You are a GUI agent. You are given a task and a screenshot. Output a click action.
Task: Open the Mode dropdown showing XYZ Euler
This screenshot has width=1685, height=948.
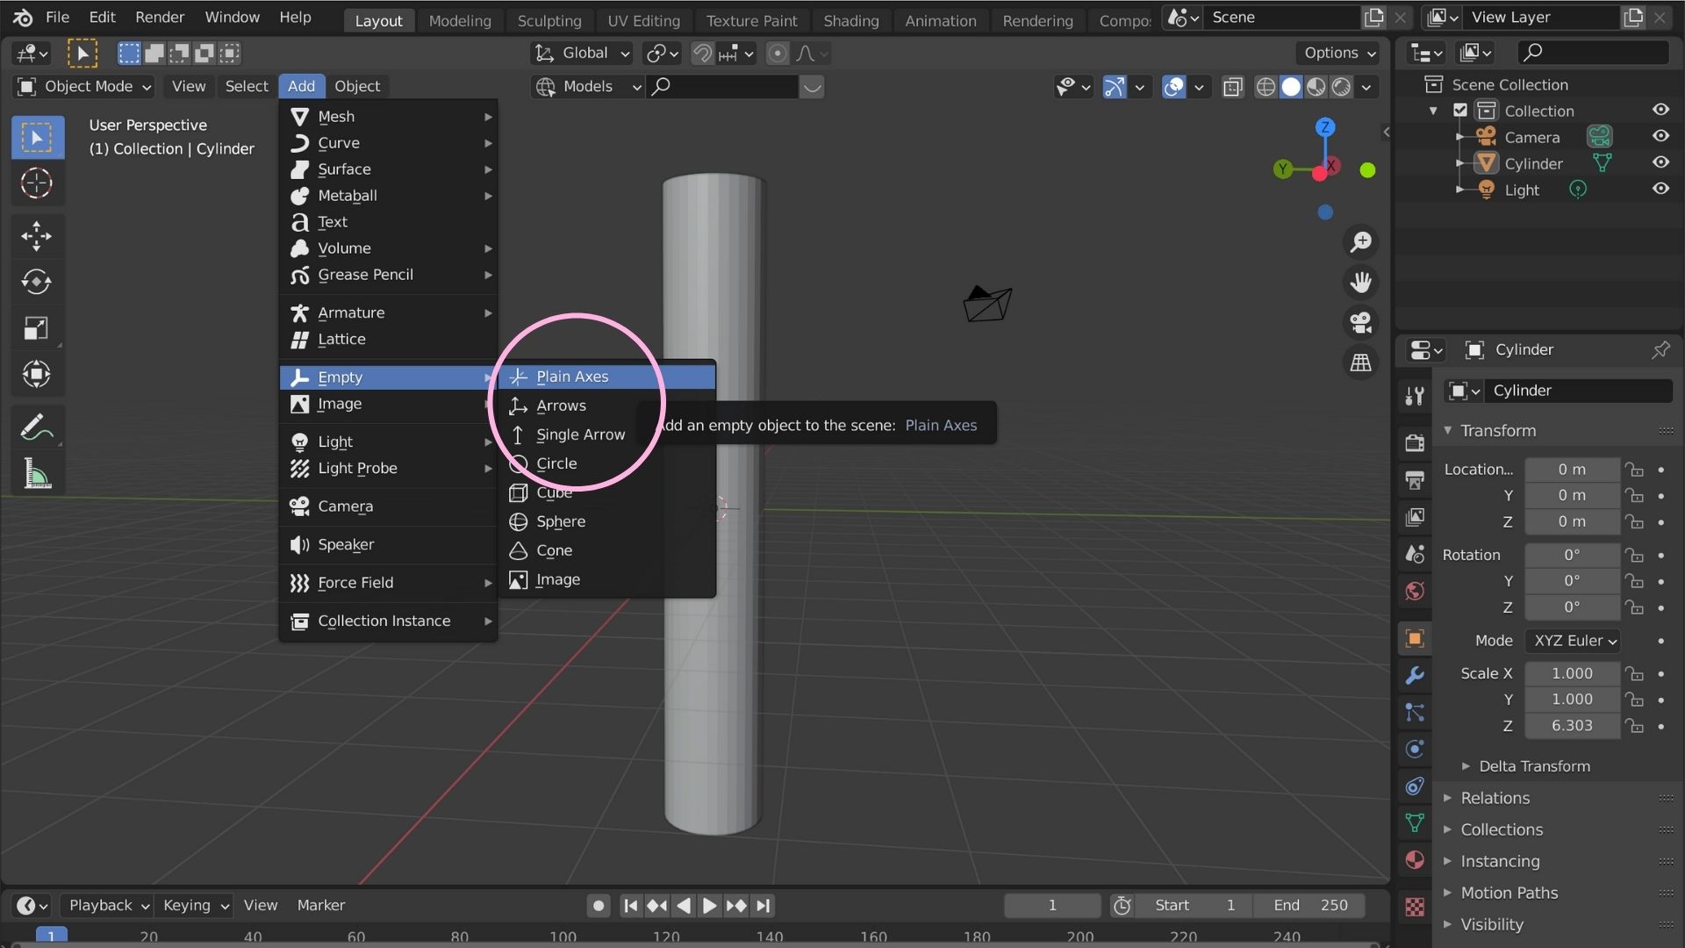click(1574, 640)
